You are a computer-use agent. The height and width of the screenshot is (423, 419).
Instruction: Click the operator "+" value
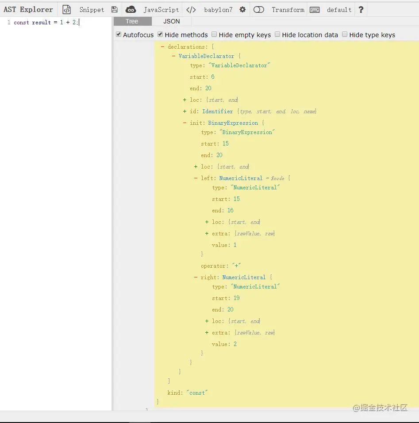(x=236, y=266)
